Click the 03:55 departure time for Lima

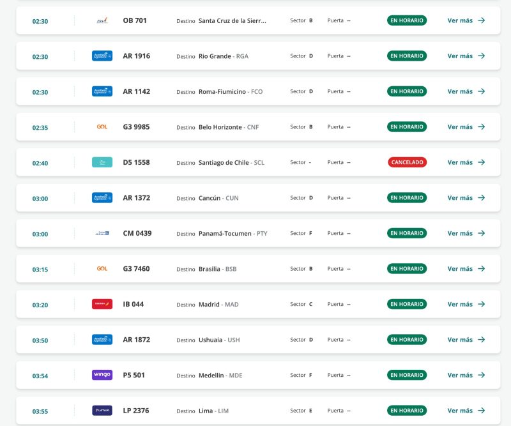pyautogui.click(x=40, y=411)
